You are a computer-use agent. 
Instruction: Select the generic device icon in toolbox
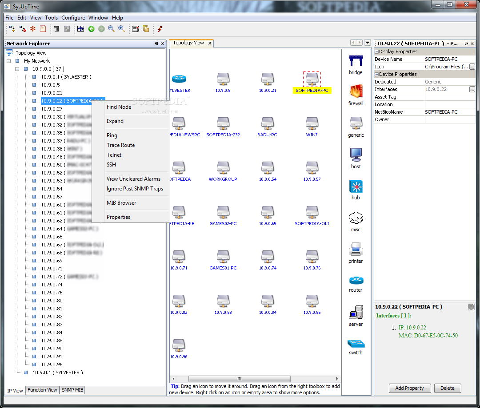click(x=356, y=123)
